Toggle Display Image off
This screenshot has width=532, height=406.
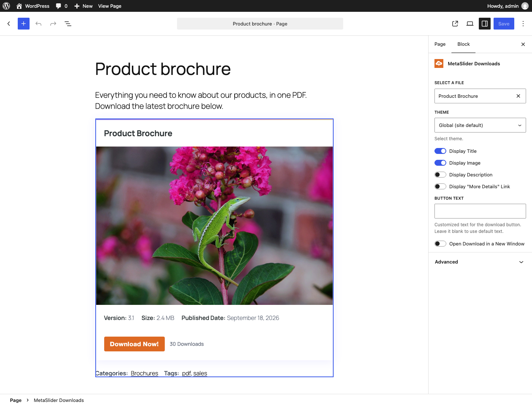440,163
